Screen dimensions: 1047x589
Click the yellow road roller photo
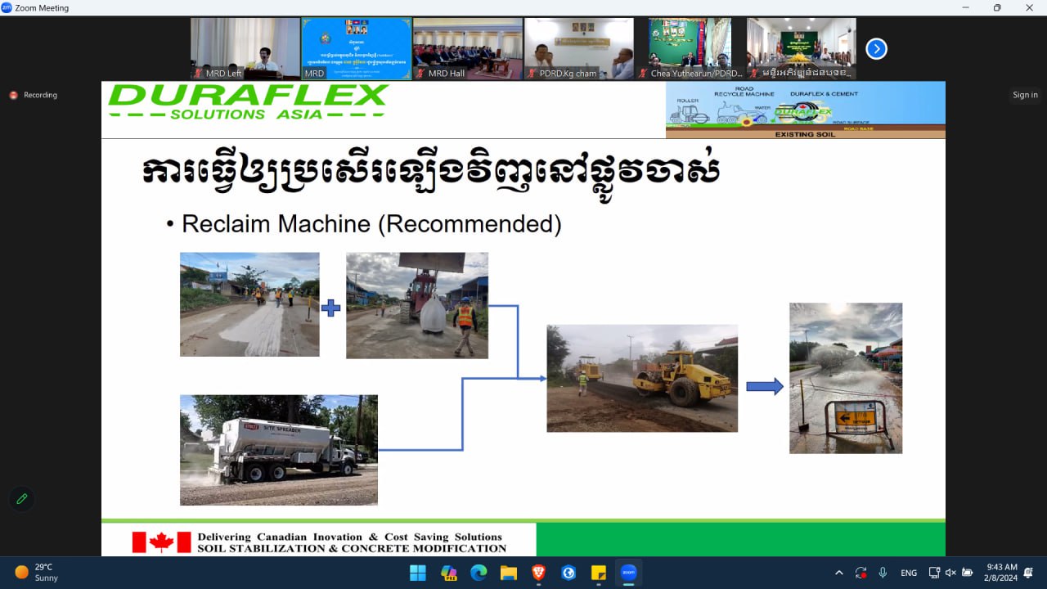642,379
